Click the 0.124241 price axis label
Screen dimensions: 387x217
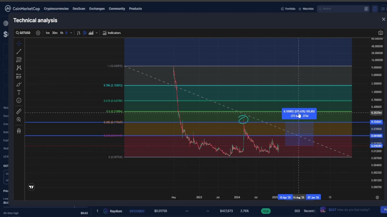(x=376, y=122)
